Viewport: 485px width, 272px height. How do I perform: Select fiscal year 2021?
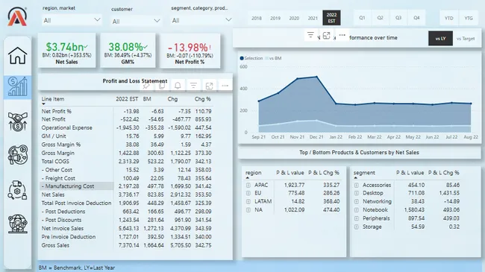click(313, 18)
